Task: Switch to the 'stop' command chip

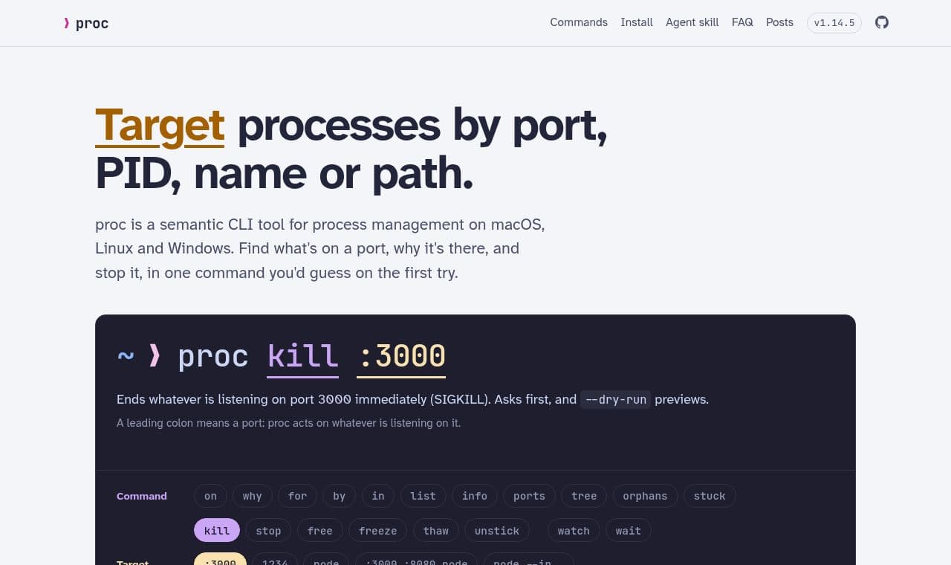Action: pos(268,531)
